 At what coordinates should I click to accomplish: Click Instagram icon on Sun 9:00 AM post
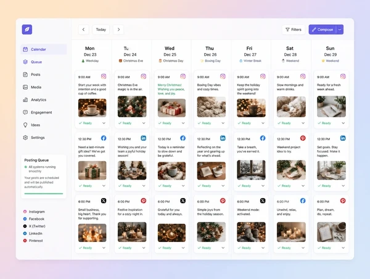(x=343, y=77)
